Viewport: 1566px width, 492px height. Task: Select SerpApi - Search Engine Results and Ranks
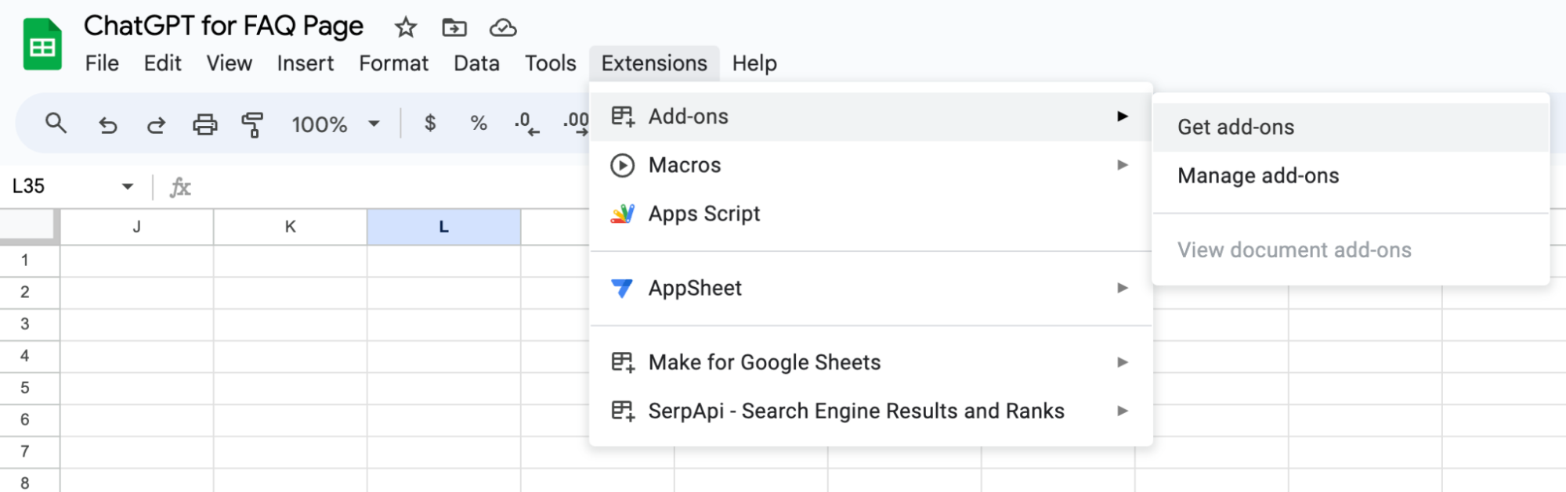(870, 411)
